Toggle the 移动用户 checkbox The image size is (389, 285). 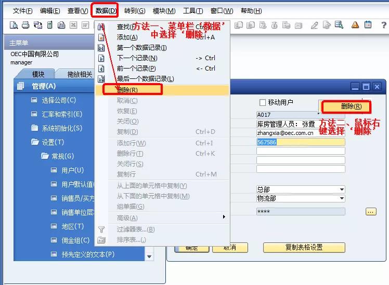[262, 102]
